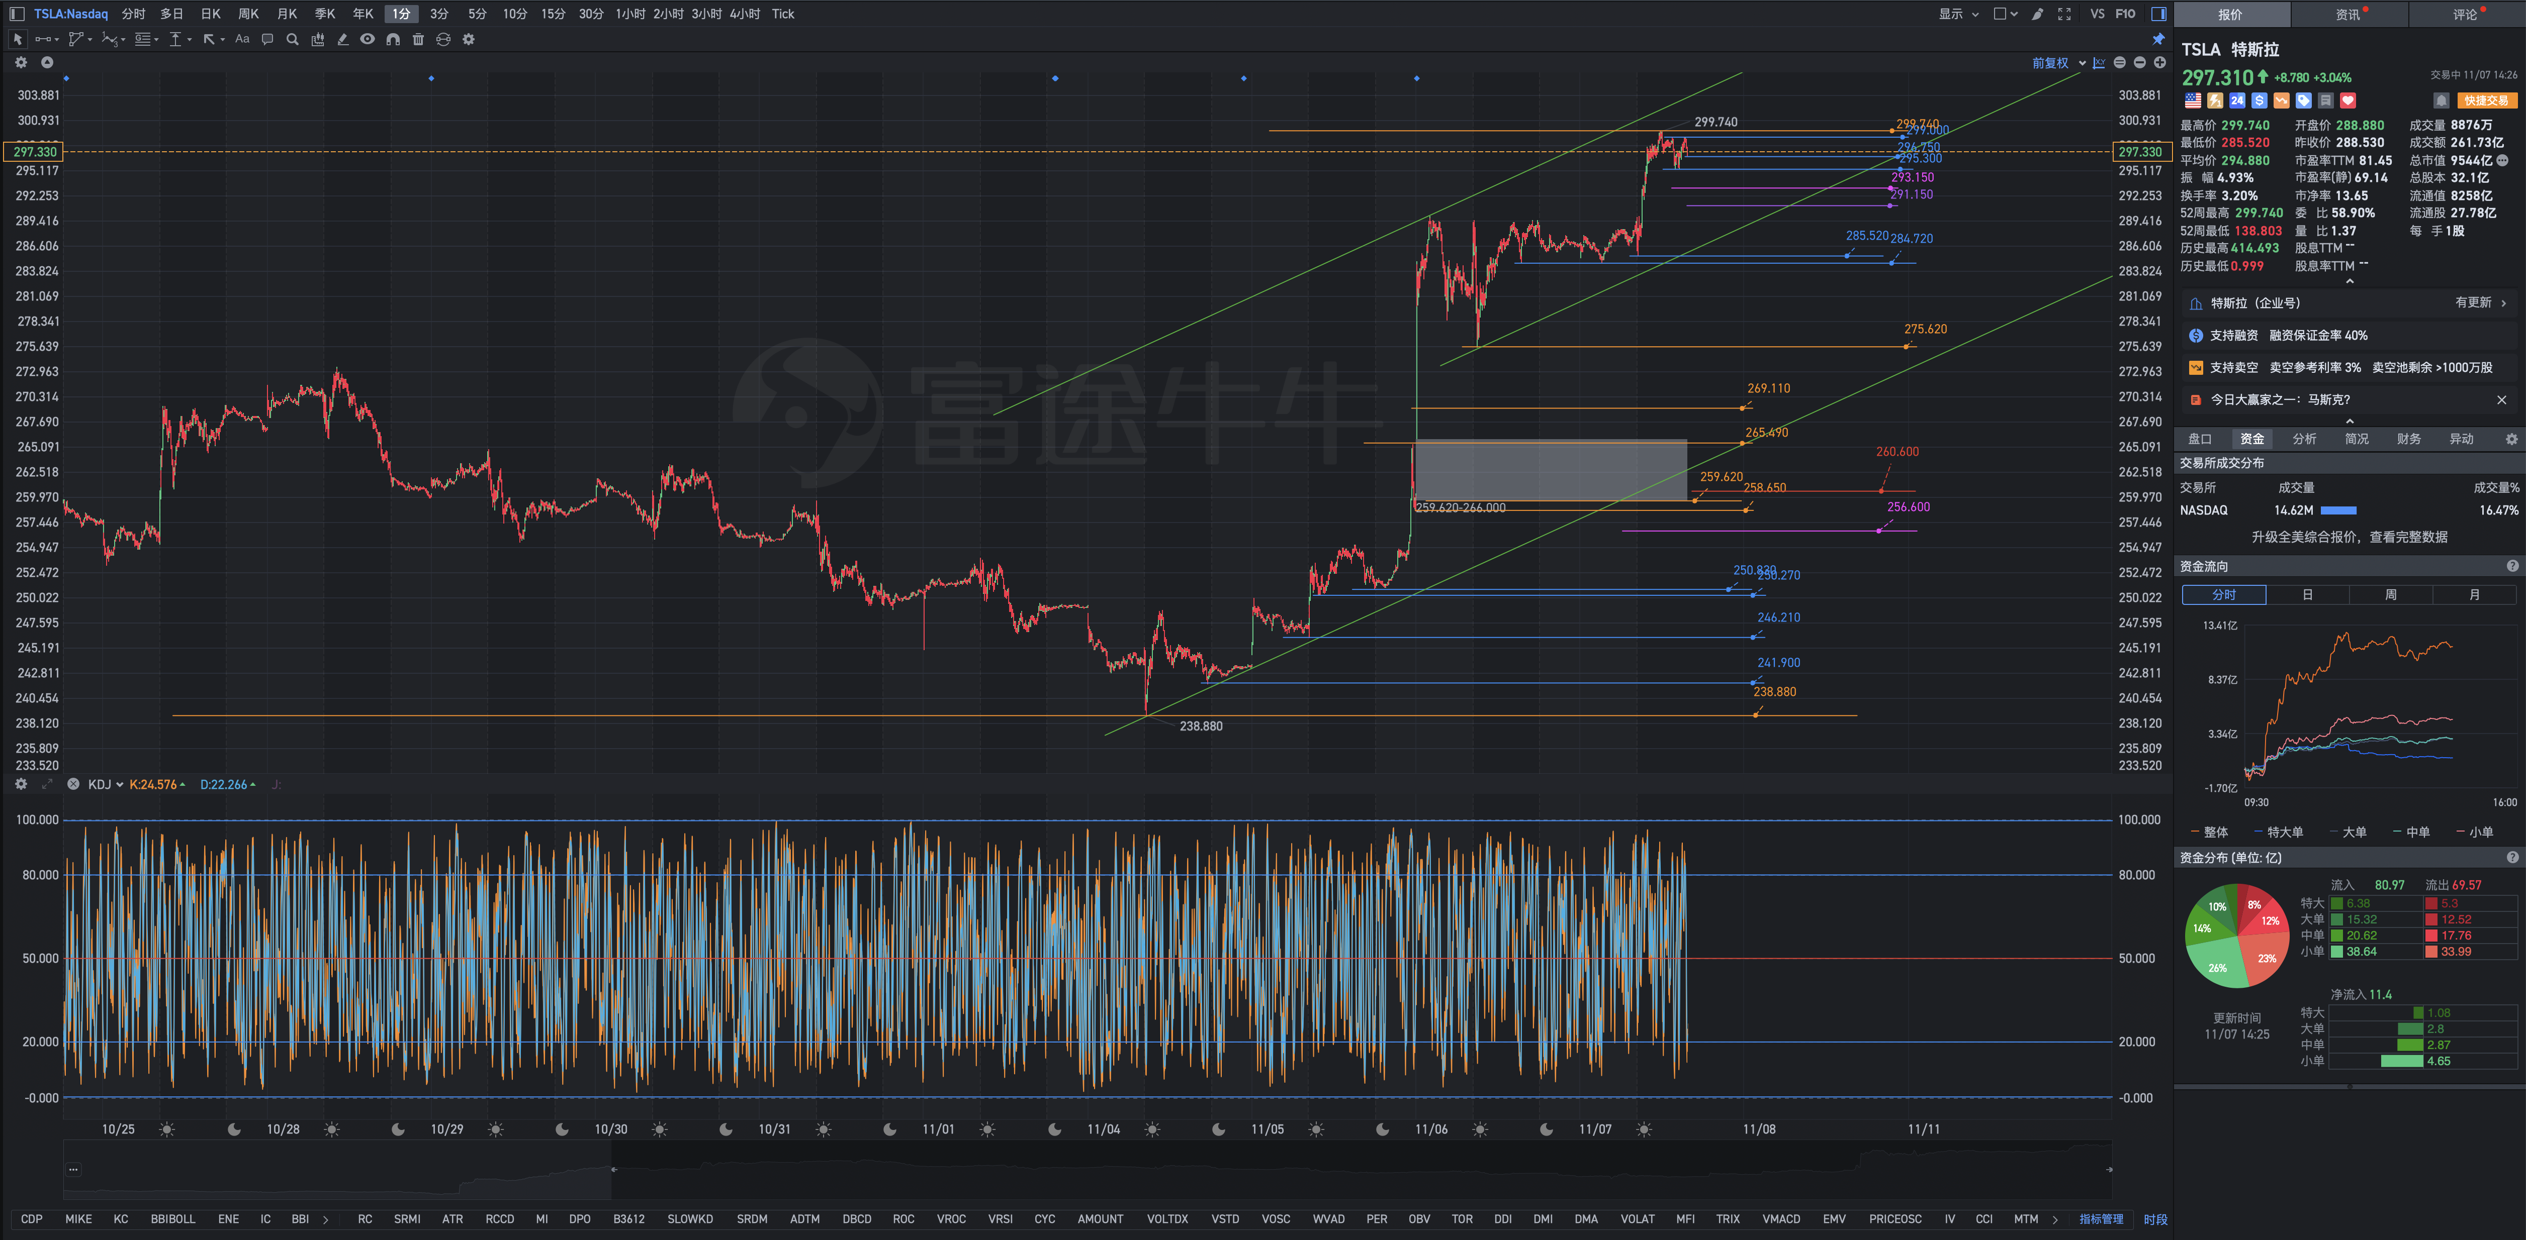
Task: Enter fullscreen chart mode
Action: [2064, 14]
